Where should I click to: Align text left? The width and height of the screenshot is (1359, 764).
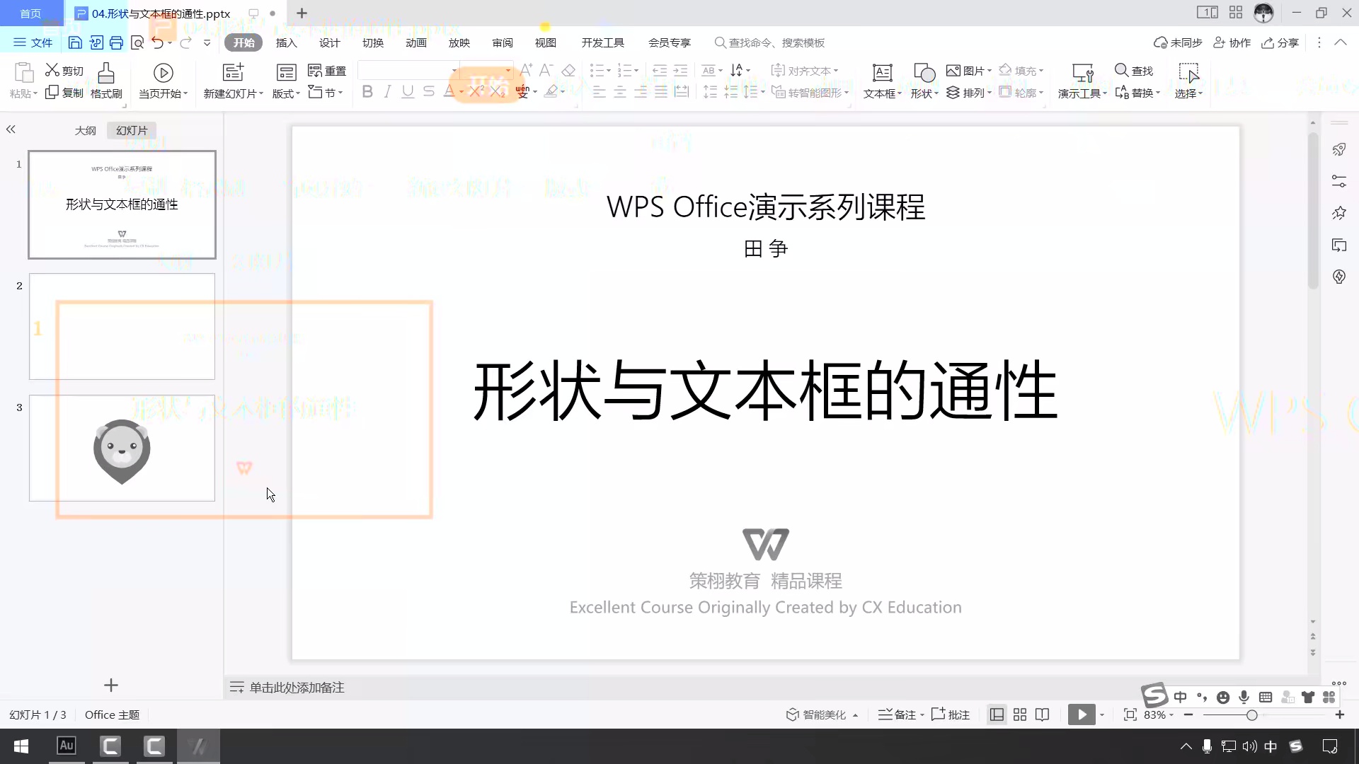click(x=599, y=92)
